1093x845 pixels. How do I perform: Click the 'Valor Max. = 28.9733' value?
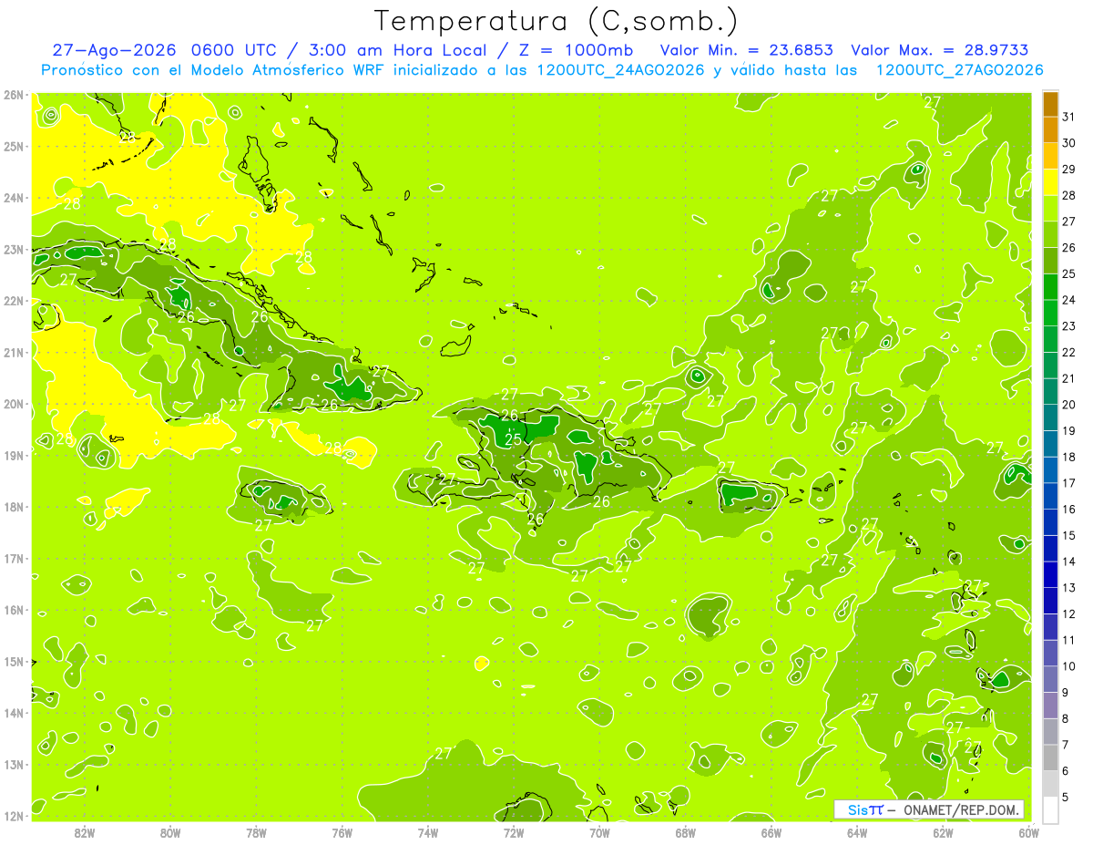(939, 50)
